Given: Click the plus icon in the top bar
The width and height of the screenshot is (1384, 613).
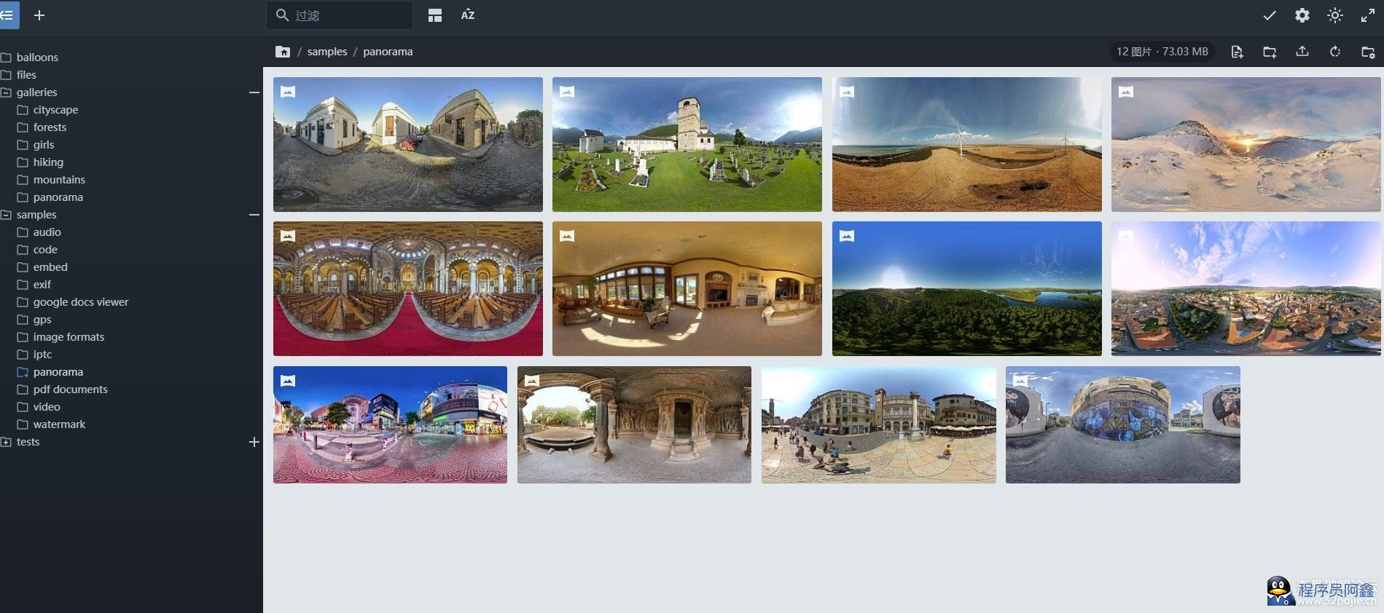Looking at the screenshot, I should click(x=39, y=15).
